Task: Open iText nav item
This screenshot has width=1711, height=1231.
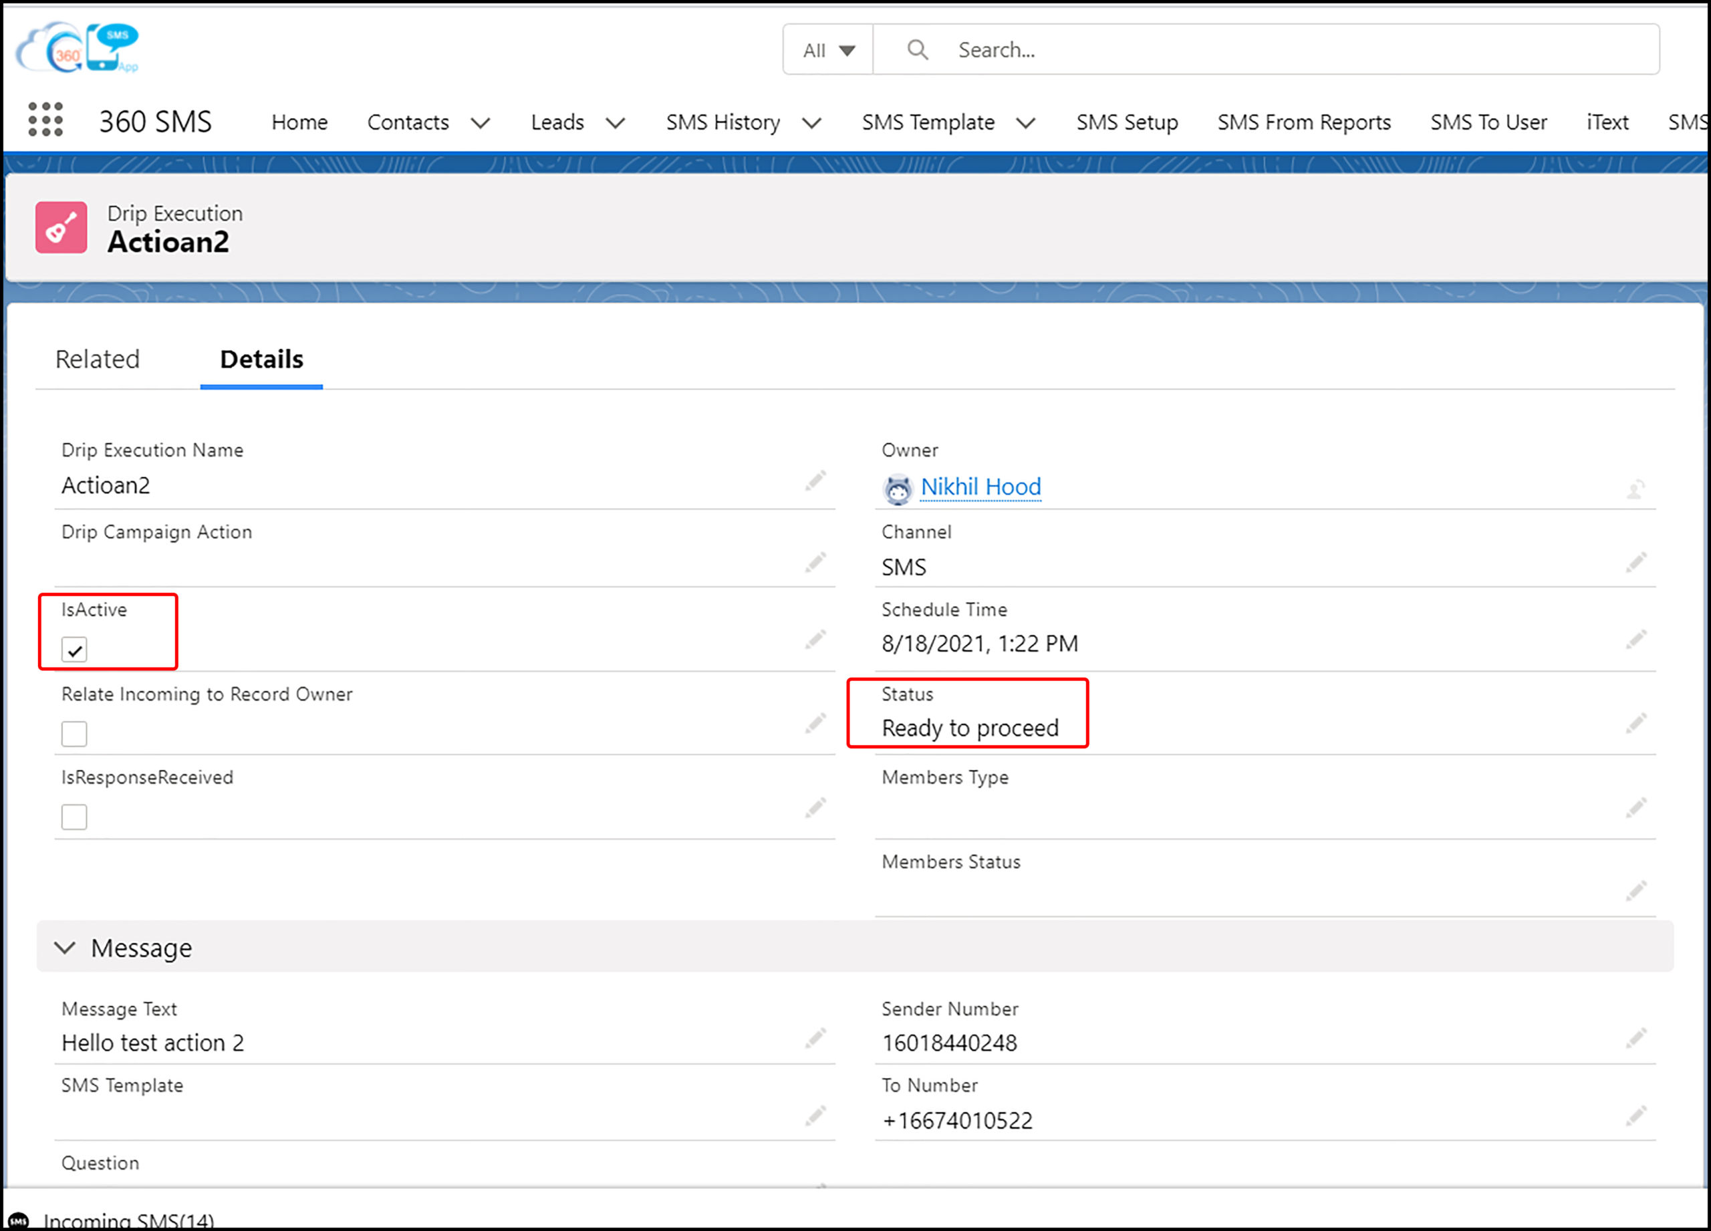Action: 1607,122
